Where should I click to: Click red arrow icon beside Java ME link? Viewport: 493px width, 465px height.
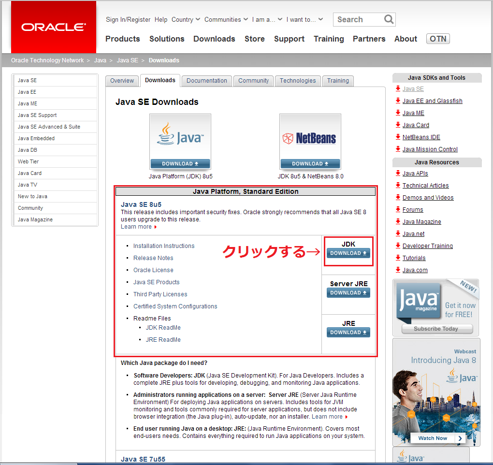click(398, 113)
